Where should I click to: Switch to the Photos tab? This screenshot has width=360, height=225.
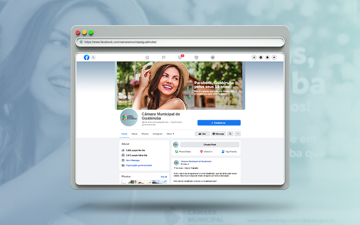click(145, 134)
